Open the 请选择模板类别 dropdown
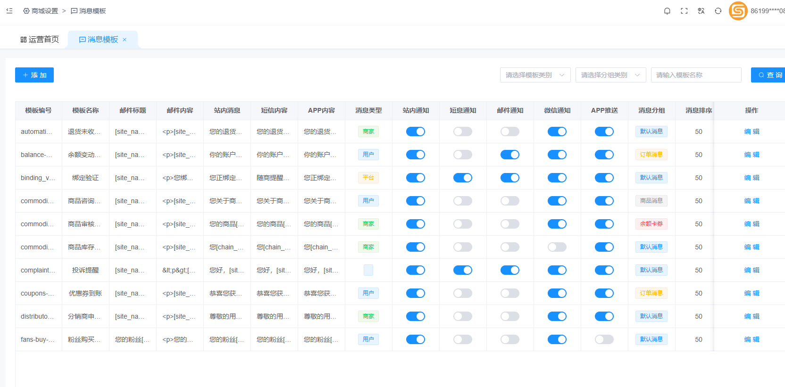The image size is (785, 387). 535,75
